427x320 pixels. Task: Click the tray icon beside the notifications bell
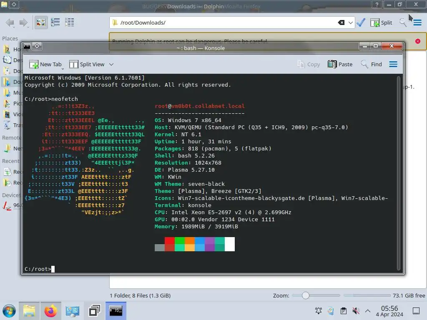331,311
